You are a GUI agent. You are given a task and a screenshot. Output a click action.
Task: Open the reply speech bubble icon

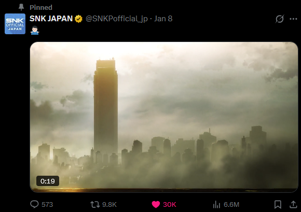34,204
